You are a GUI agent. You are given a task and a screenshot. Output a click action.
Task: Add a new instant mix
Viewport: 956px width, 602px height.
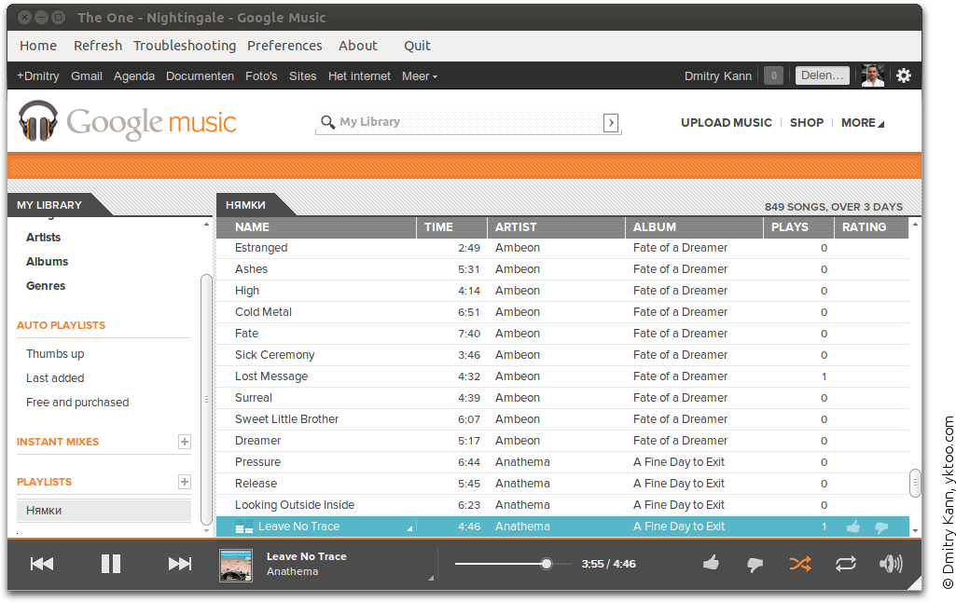[185, 442]
